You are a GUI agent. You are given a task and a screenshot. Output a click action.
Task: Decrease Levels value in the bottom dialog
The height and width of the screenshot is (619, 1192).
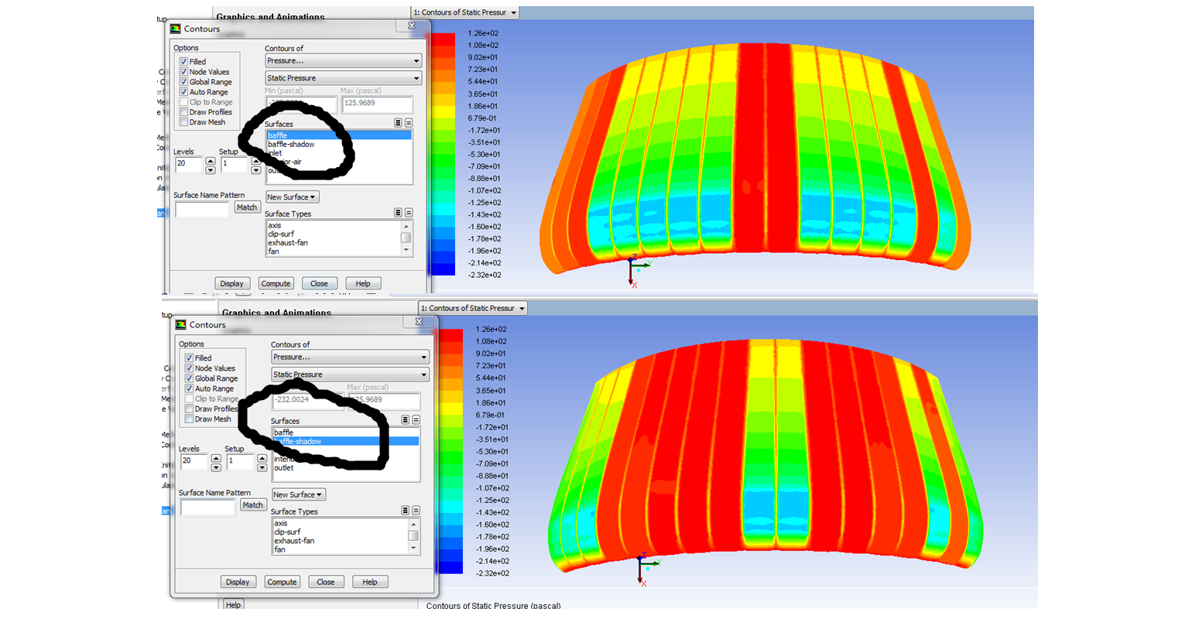point(216,467)
